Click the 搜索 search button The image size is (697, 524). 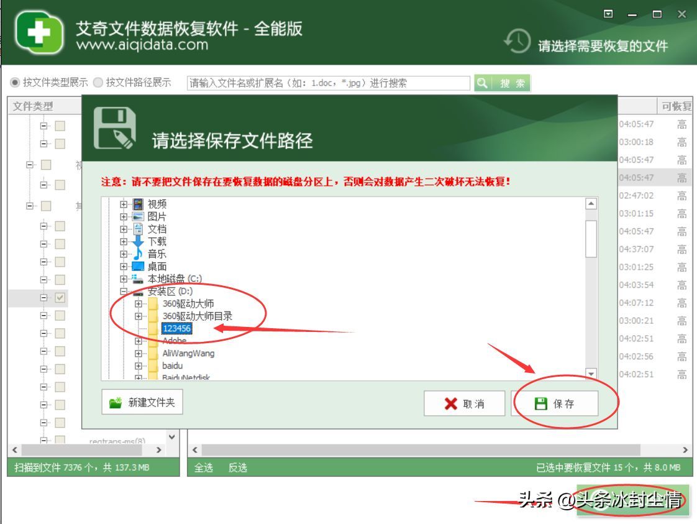(x=503, y=83)
